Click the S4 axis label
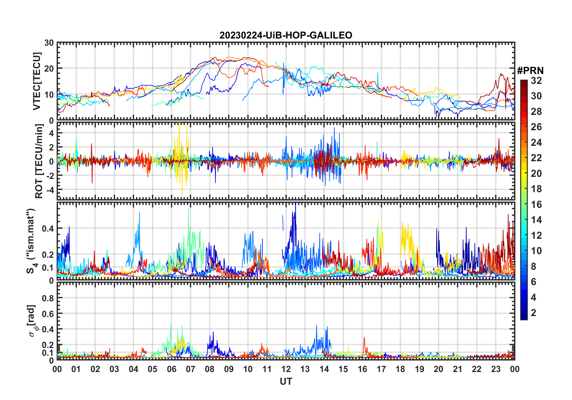 [31, 241]
